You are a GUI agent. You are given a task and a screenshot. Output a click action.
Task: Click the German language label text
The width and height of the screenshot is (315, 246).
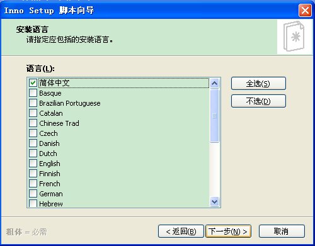tap(51, 194)
